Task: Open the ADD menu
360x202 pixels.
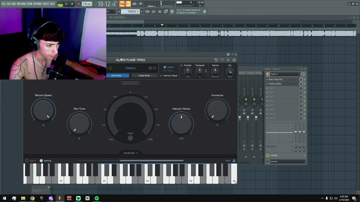Action: pos(13,4)
